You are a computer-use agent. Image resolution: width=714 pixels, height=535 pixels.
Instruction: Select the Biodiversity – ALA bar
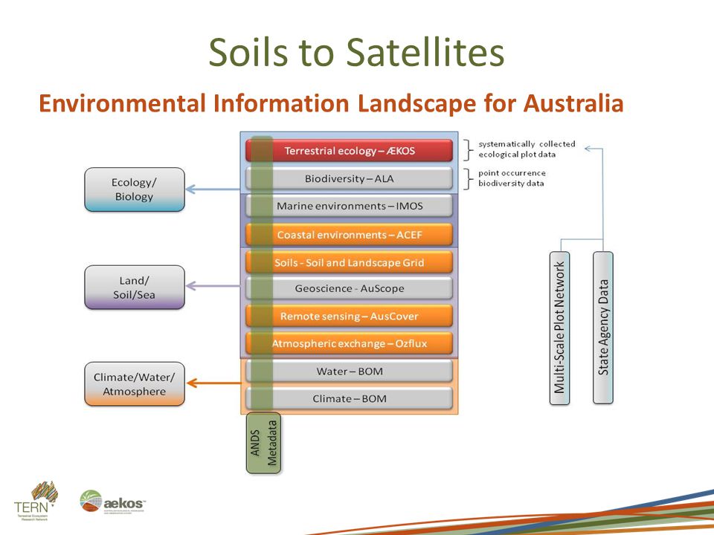click(350, 178)
